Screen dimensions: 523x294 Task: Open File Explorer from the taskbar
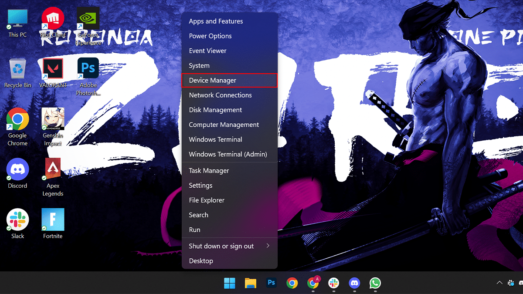250,284
